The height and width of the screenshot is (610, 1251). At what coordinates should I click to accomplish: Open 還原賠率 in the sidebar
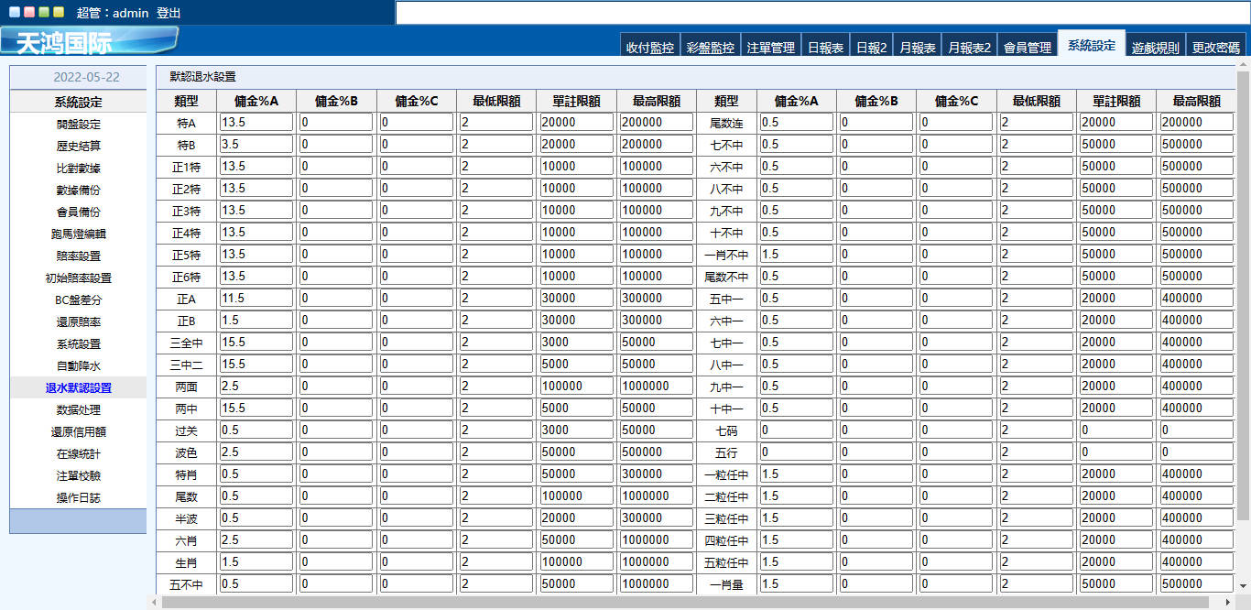(78, 322)
